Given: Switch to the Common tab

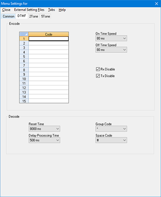Looking at the screenshot, I should pyautogui.click(x=8, y=16).
